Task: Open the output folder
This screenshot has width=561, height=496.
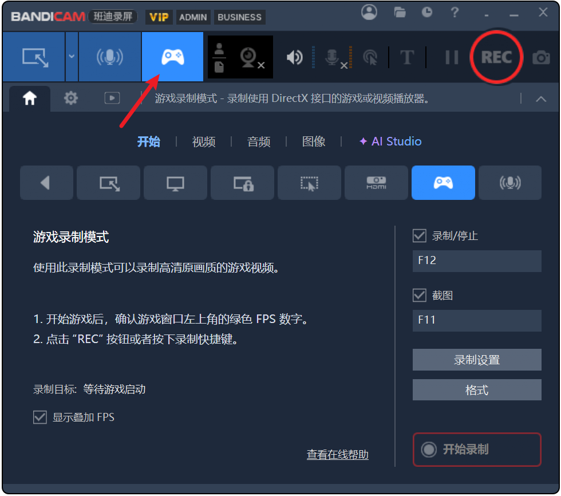Action: [x=400, y=13]
